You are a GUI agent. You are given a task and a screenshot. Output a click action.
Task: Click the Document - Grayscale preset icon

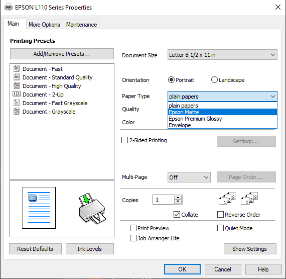(x=17, y=111)
